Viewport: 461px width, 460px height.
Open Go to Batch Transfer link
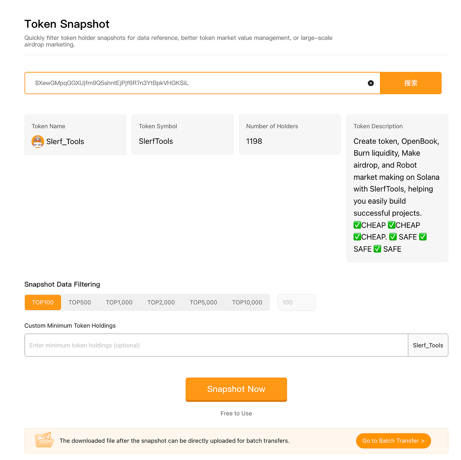click(x=393, y=441)
